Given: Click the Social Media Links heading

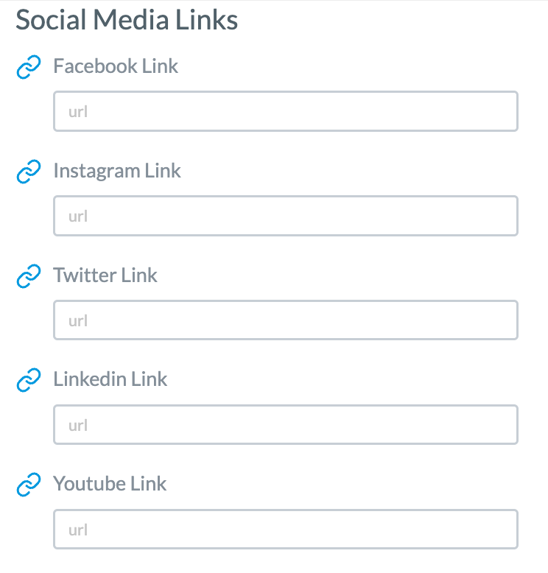Looking at the screenshot, I should [127, 20].
